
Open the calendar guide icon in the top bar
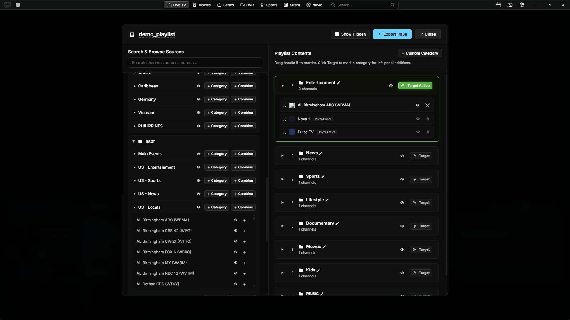[498, 5]
